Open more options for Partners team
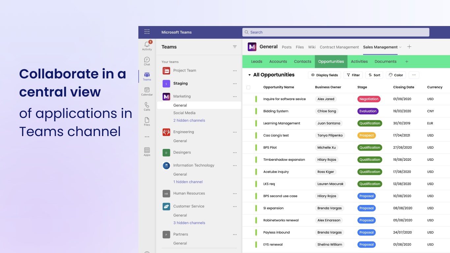This screenshot has height=253, width=450. 235,235
